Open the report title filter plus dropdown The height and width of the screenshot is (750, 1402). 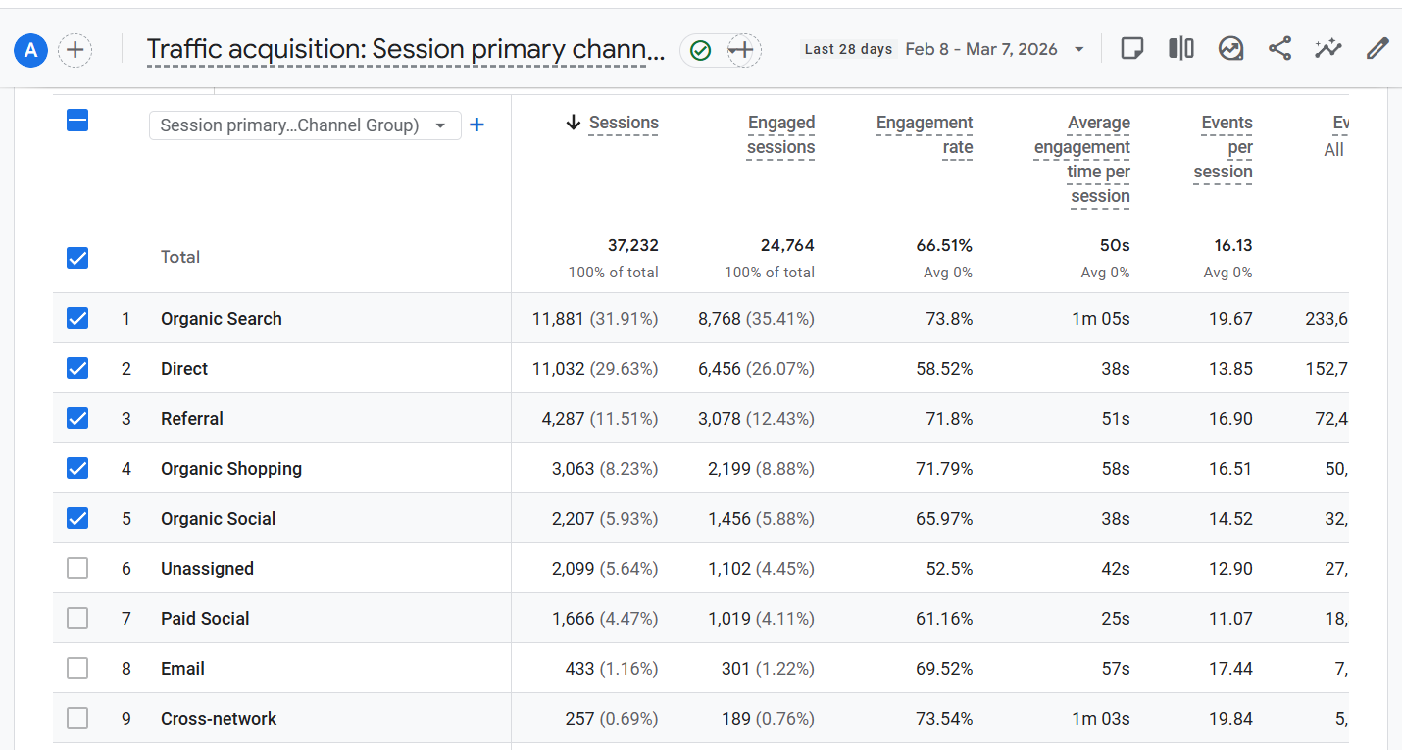tap(744, 50)
